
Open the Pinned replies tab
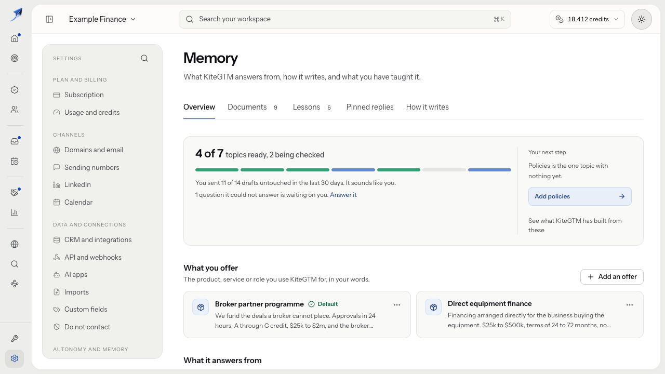coord(370,107)
